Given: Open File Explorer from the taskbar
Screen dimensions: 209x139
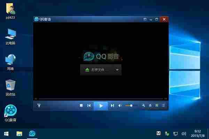Looking at the screenshot, I should pyautogui.click(x=19, y=133).
